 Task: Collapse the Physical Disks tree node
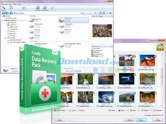[4, 38]
